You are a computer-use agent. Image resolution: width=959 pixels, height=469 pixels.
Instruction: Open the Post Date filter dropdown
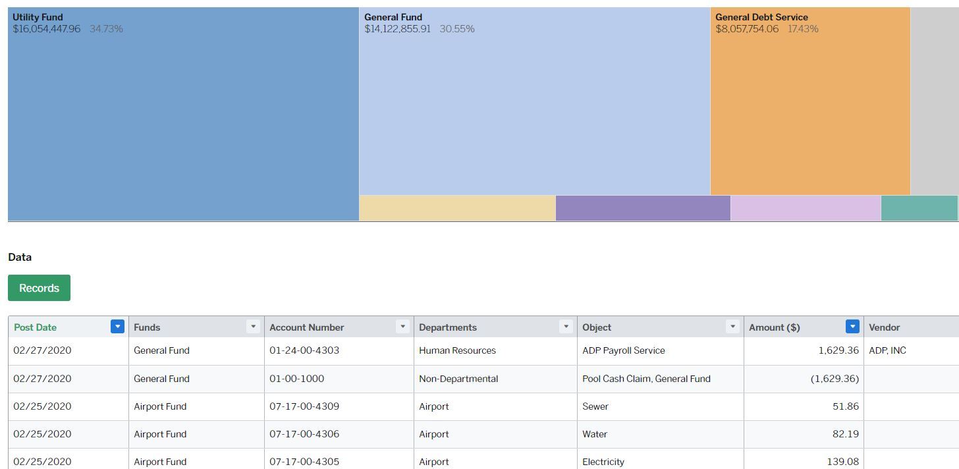pos(117,326)
